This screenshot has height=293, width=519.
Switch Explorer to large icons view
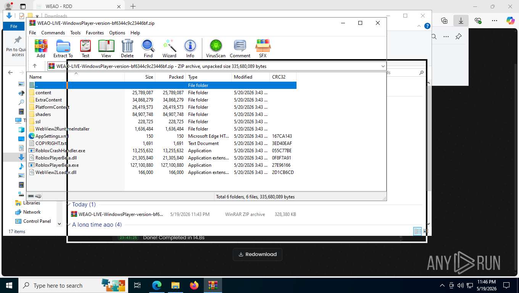[426, 231]
